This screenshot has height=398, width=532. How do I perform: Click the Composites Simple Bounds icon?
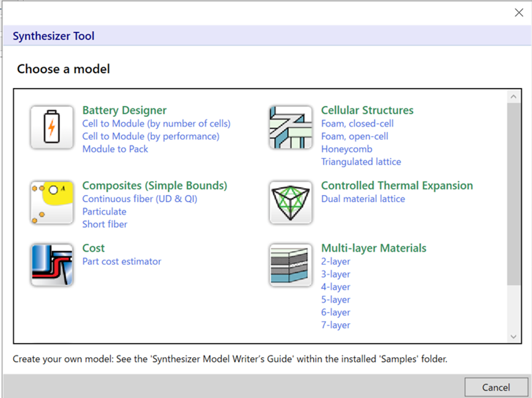point(52,202)
